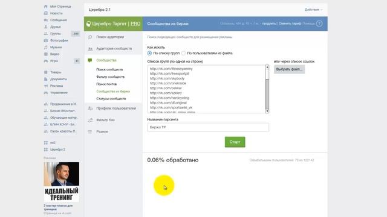Open the Сообщения messages icon
This screenshot has height=217, width=387.
pos(46,20)
